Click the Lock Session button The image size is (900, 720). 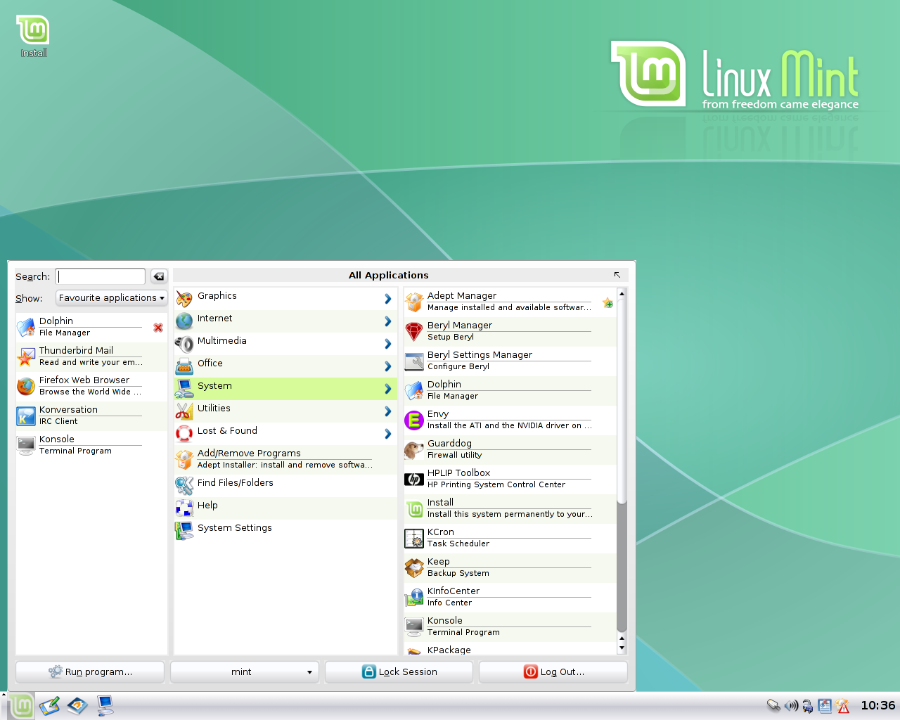pyautogui.click(x=399, y=672)
